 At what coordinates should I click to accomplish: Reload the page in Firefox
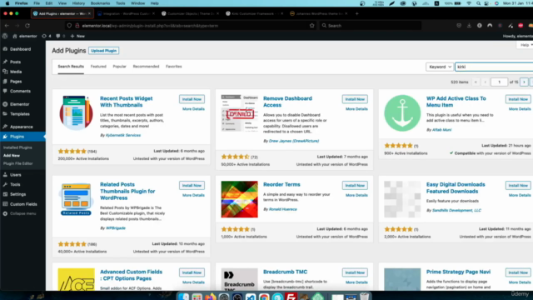tap(27, 26)
